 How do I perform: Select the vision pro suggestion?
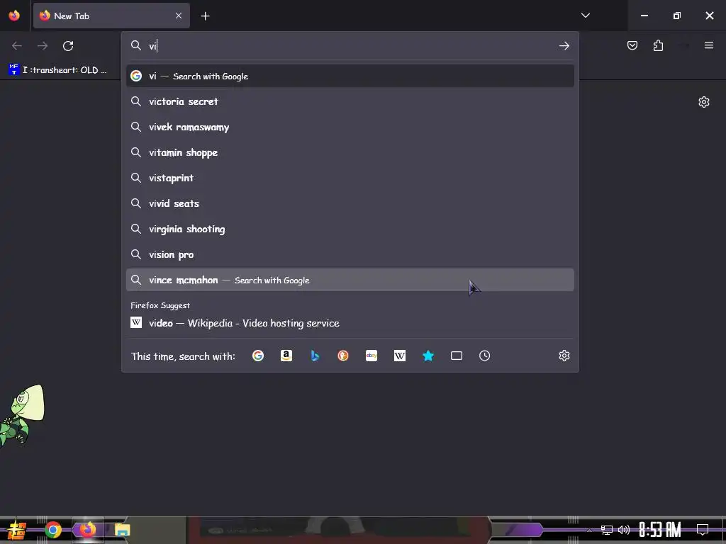[350, 254]
